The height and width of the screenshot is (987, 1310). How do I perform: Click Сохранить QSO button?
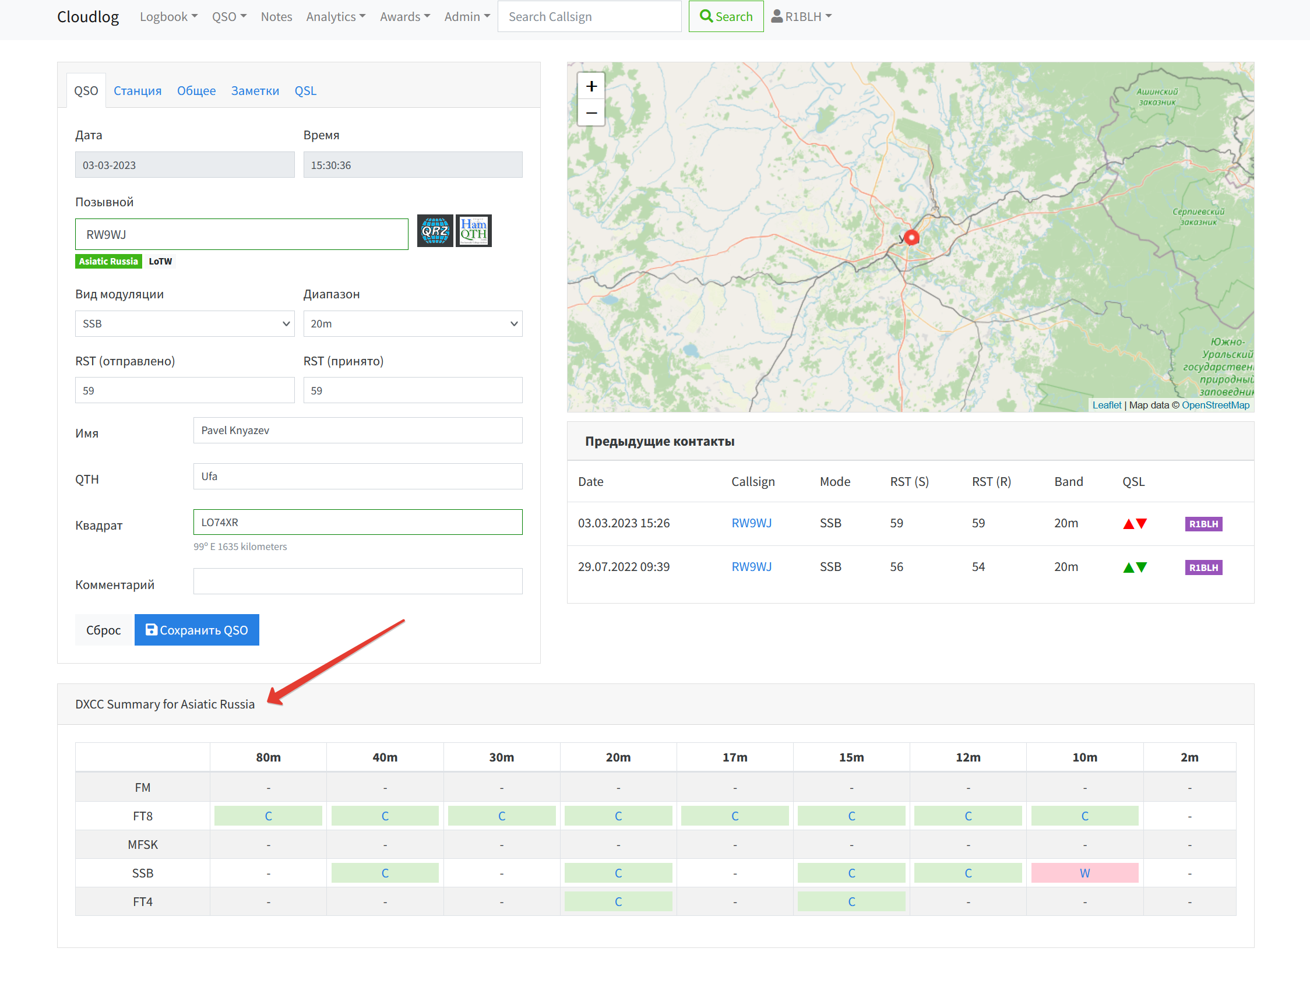pyautogui.click(x=196, y=630)
